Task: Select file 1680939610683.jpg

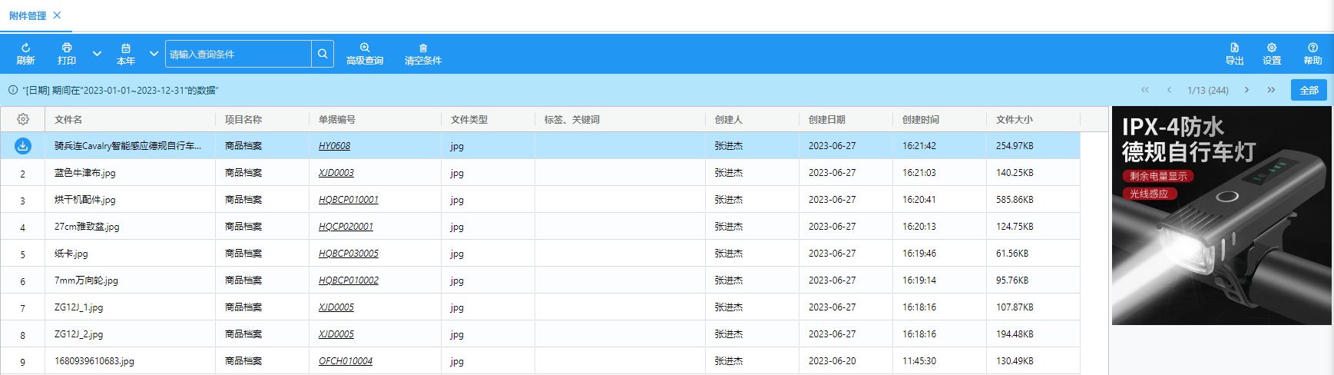Action: click(94, 361)
